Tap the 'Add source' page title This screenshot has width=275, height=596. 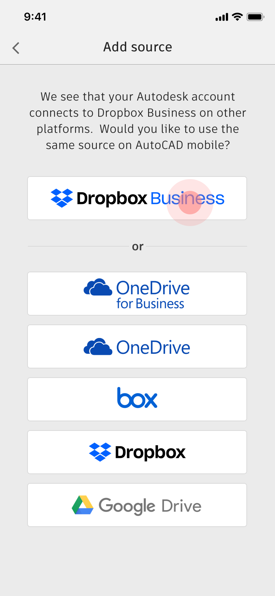137,47
